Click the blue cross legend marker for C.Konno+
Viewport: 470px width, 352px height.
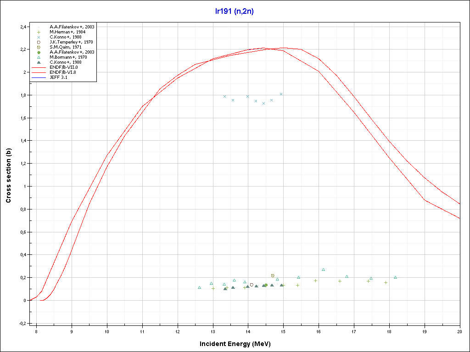tap(39, 37)
